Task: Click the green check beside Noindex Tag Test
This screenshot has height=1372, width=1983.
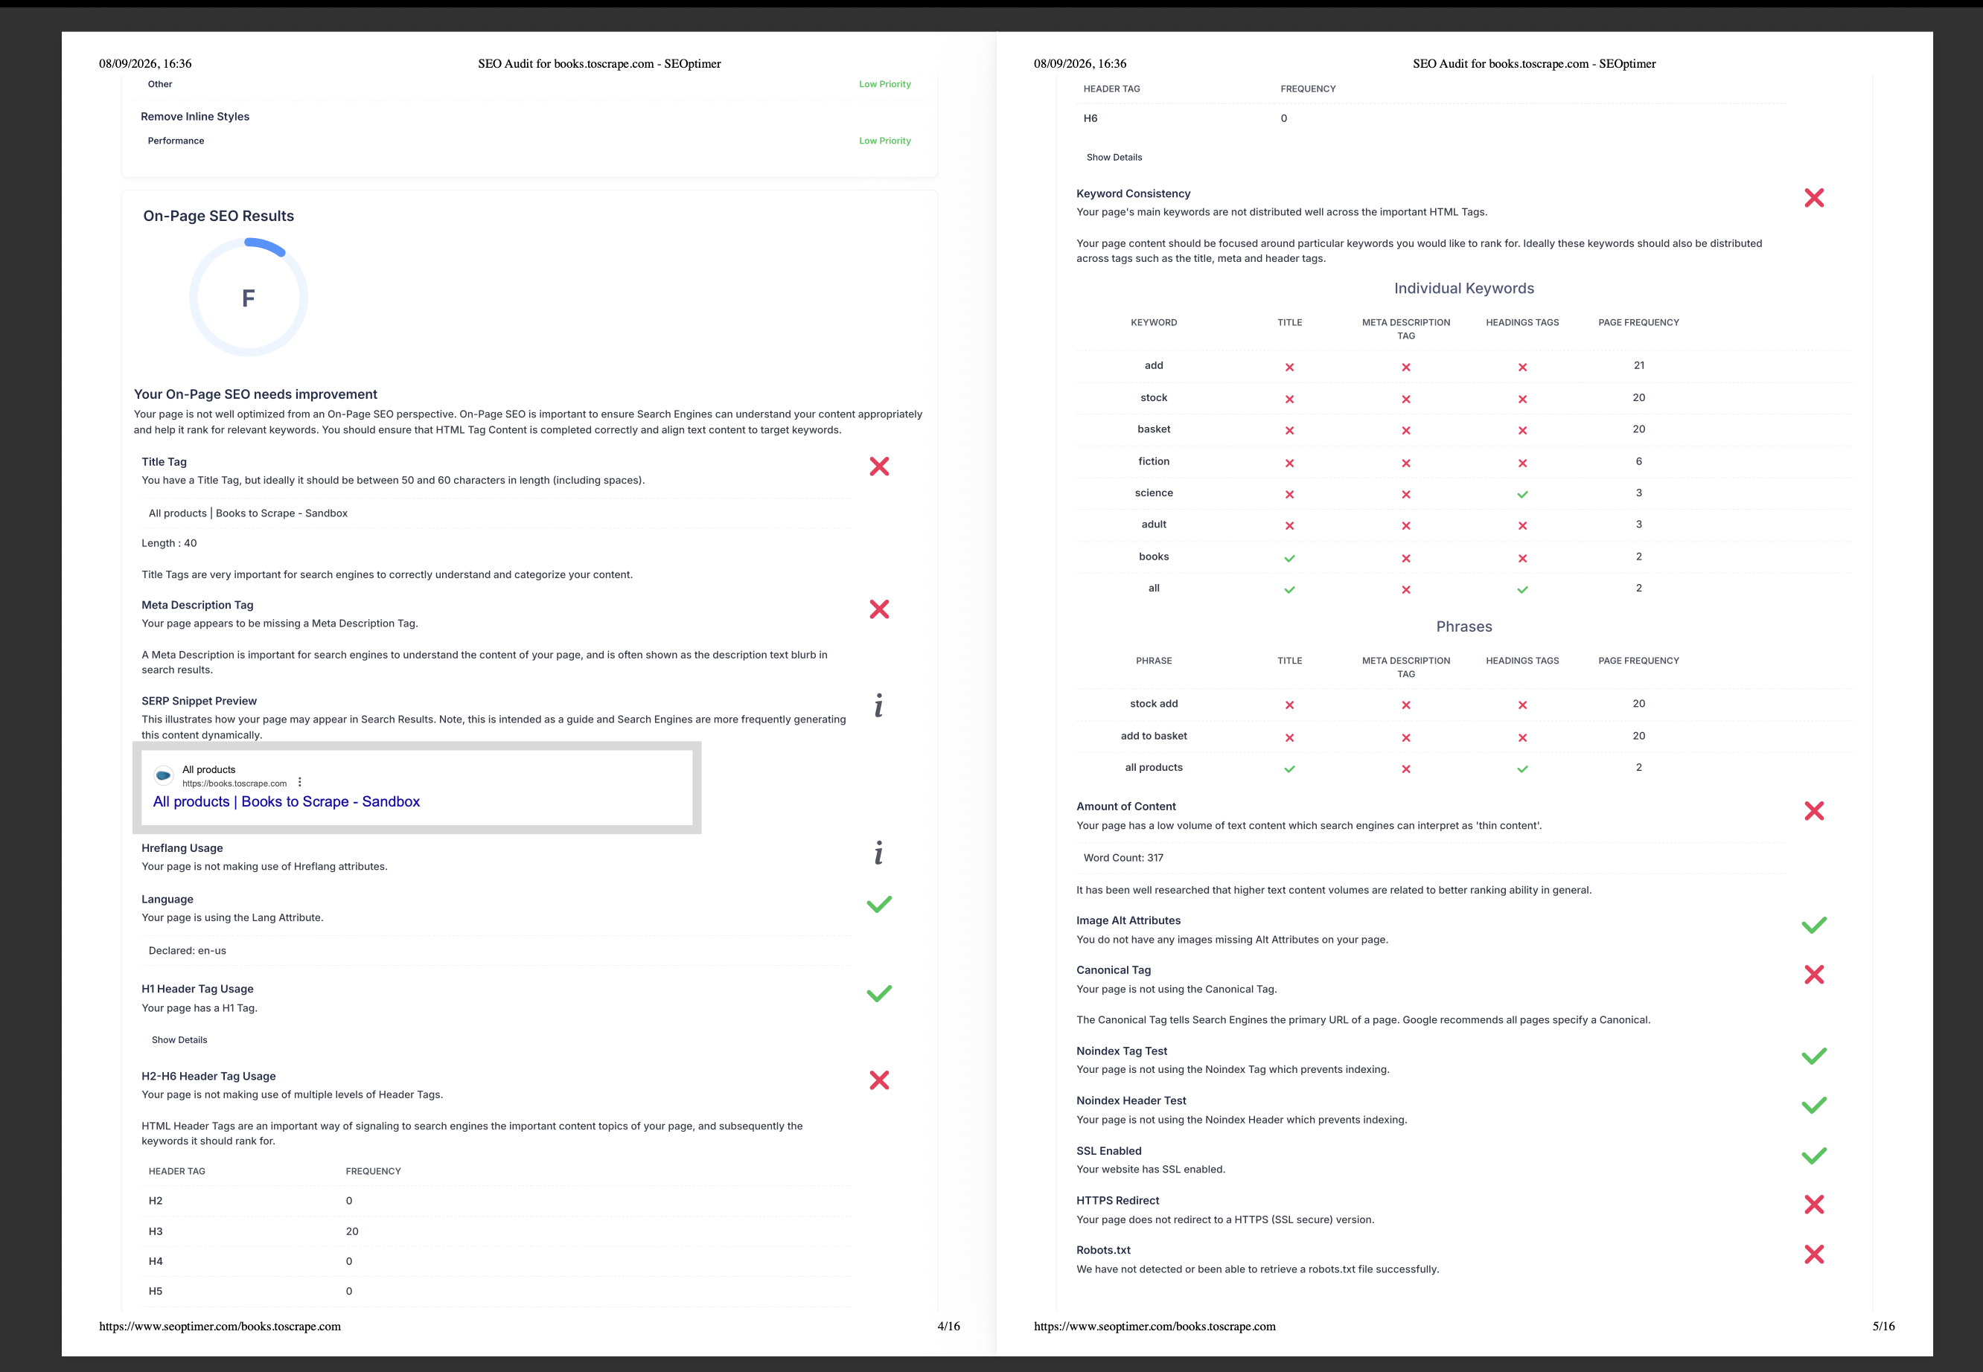Action: [1815, 1056]
